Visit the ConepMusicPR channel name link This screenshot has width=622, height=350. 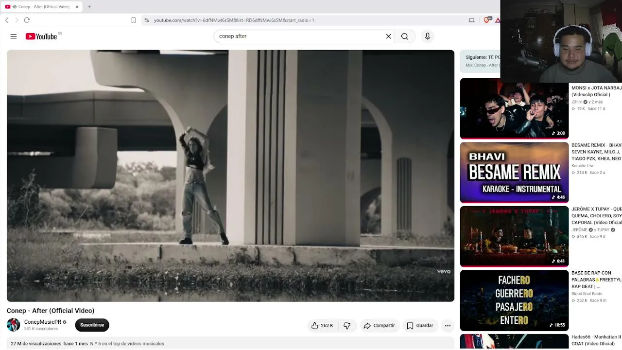click(43, 322)
